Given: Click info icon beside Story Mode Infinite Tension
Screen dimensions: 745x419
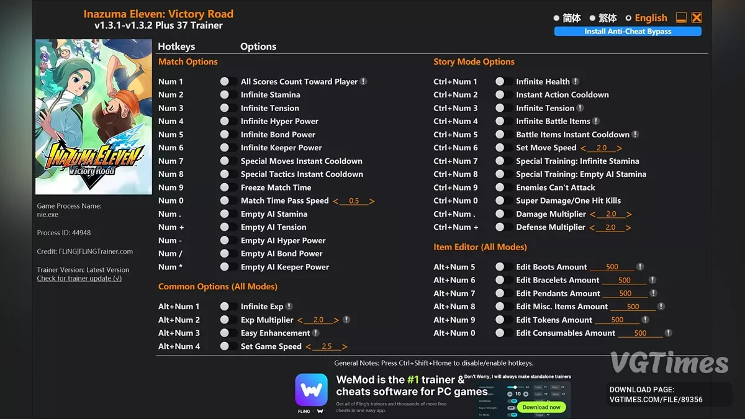Looking at the screenshot, I should click(580, 108).
